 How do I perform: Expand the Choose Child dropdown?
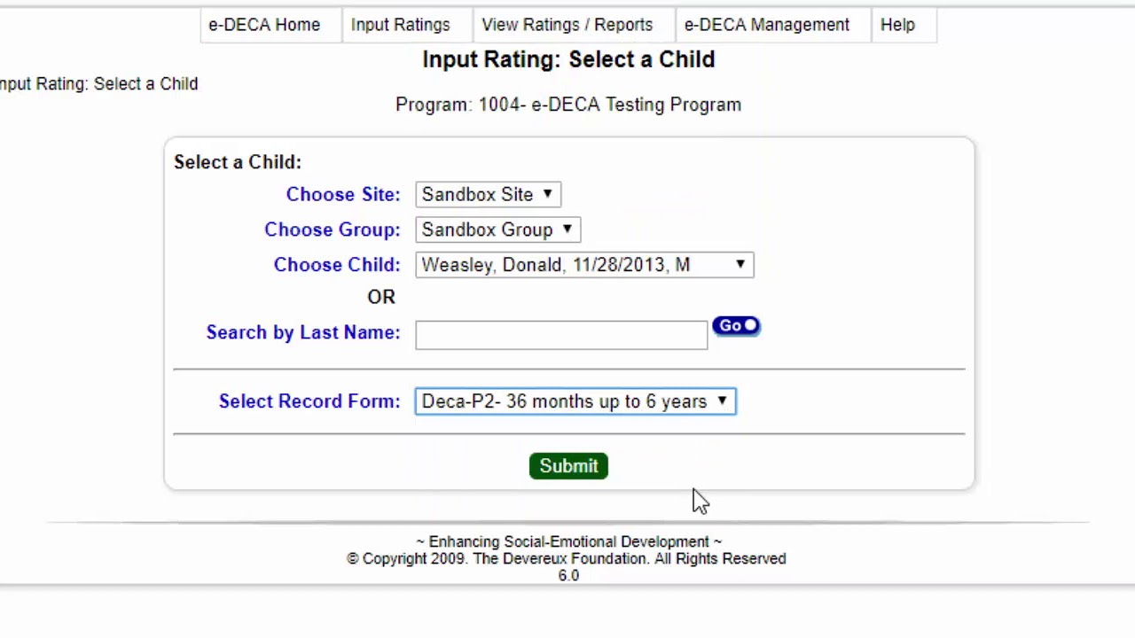point(584,265)
